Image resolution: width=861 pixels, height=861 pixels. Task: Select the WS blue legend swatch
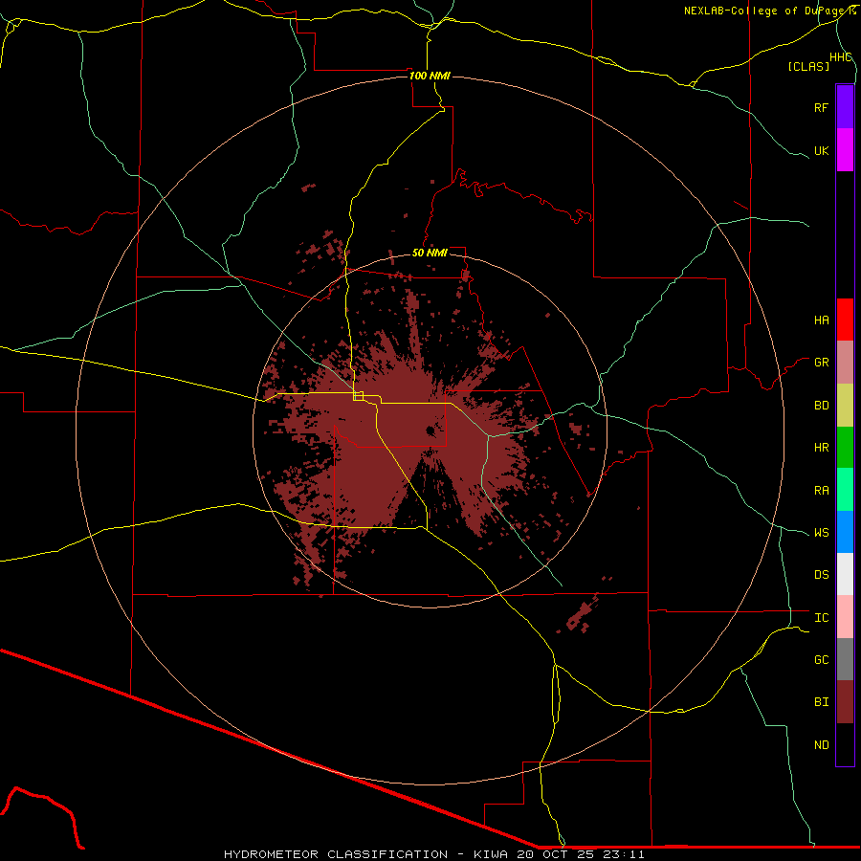coord(845,532)
